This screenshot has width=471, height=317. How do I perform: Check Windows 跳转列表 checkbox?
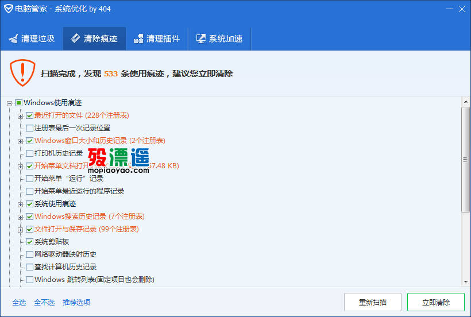tap(29, 280)
